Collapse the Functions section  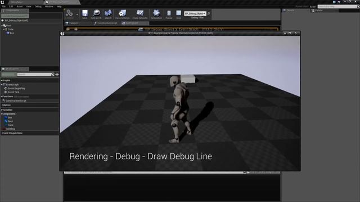pos(1,97)
